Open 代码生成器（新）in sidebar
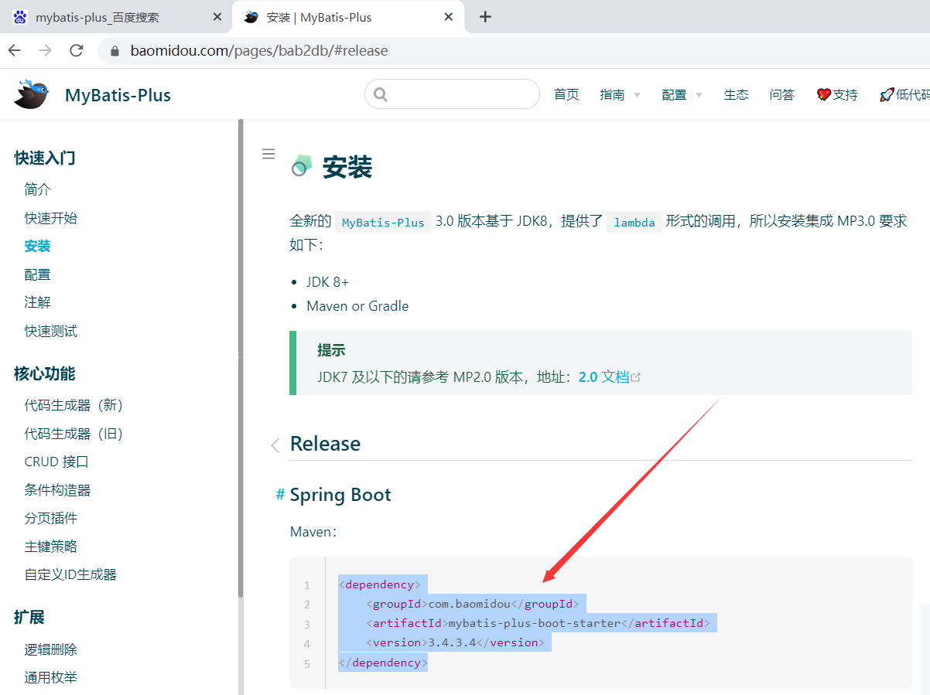This screenshot has width=930, height=695. click(74, 405)
